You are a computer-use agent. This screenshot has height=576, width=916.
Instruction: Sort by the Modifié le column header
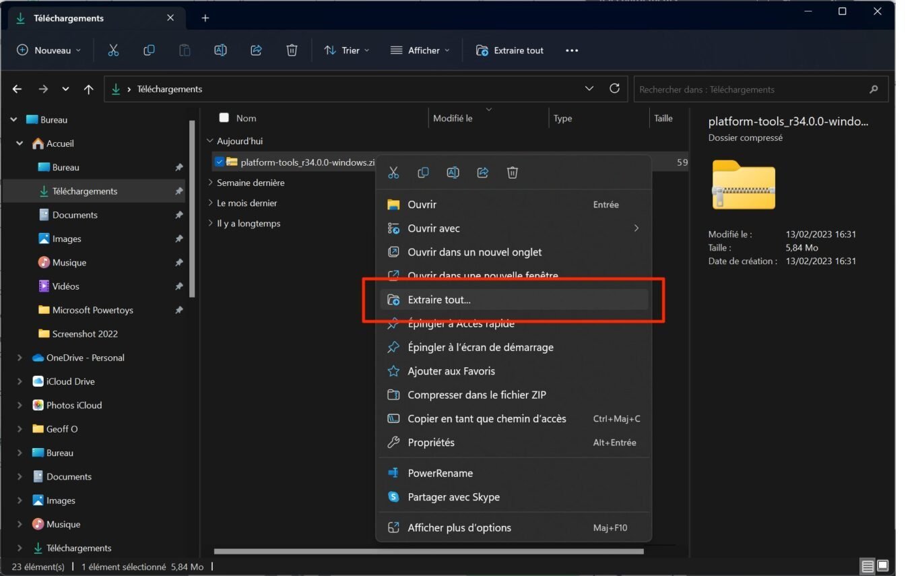tap(453, 118)
